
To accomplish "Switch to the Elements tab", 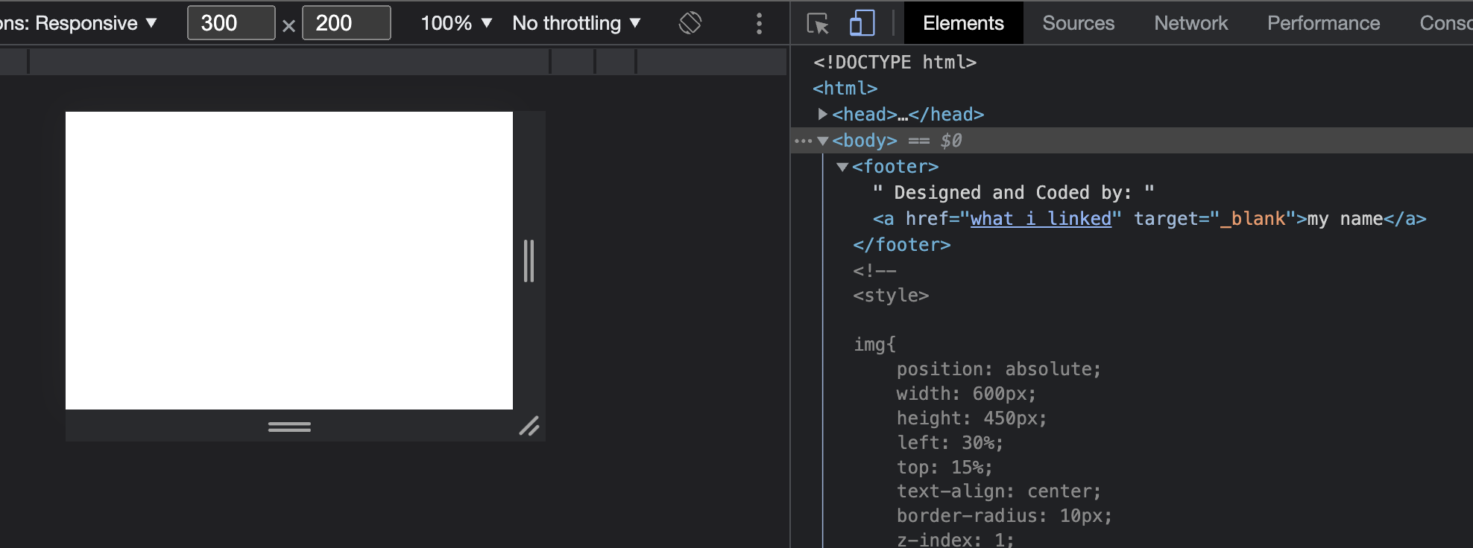I will pos(963,23).
